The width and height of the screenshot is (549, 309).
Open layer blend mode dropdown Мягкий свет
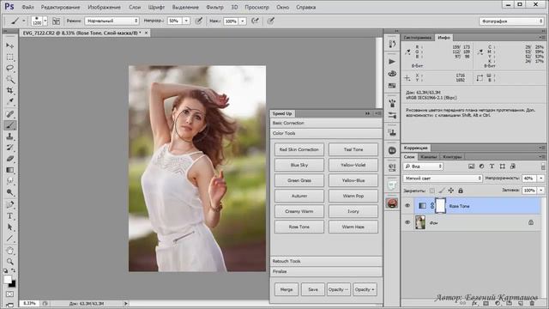(443, 179)
